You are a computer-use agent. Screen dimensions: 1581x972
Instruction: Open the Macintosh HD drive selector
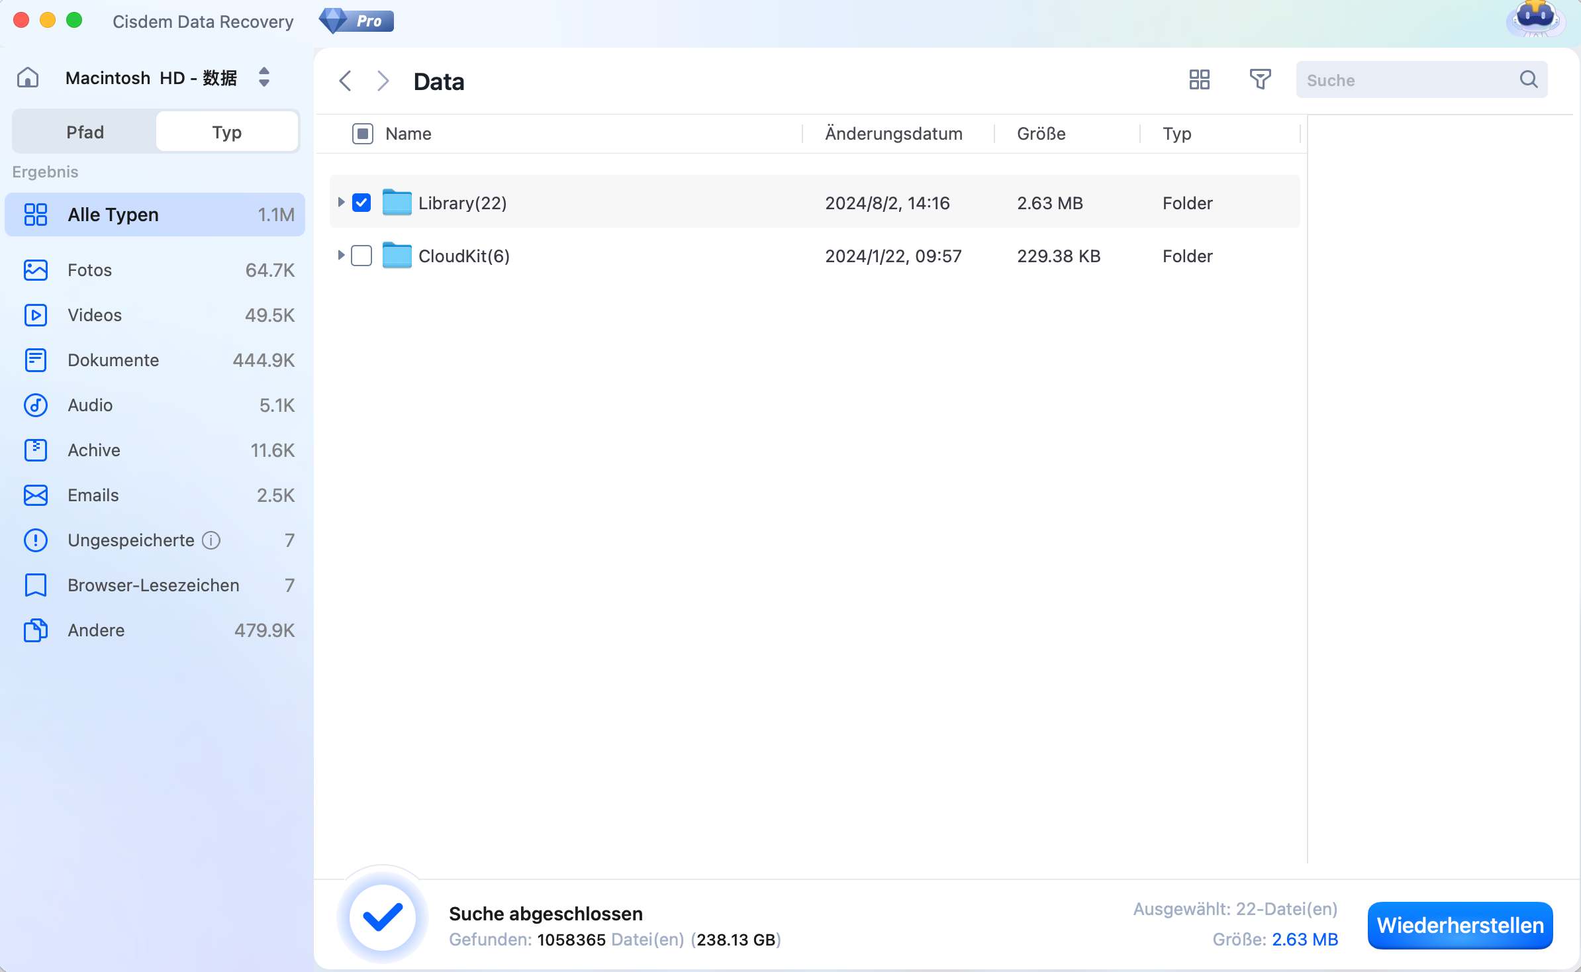pyautogui.click(x=263, y=77)
